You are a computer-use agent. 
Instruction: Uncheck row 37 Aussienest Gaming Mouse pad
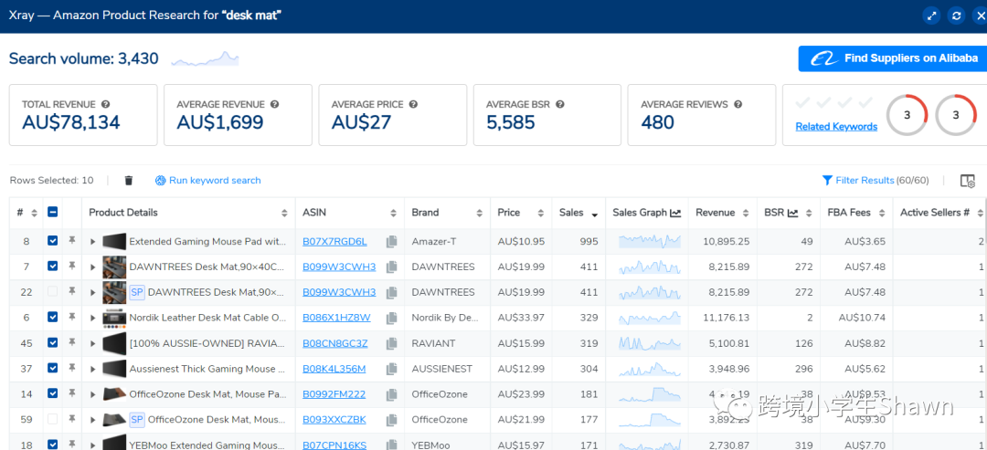point(53,368)
